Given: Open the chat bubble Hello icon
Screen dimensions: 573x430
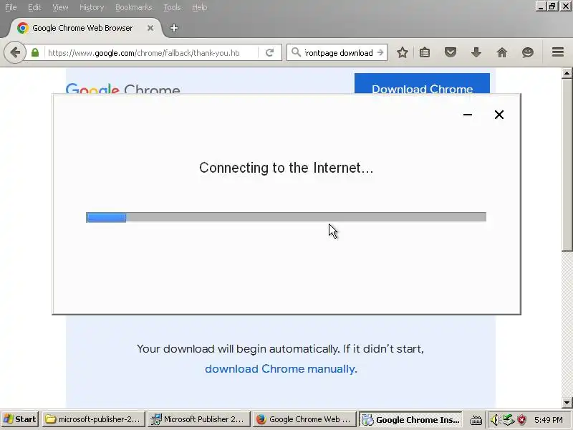Looking at the screenshot, I should pyautogui.click(x=528, y=52).
